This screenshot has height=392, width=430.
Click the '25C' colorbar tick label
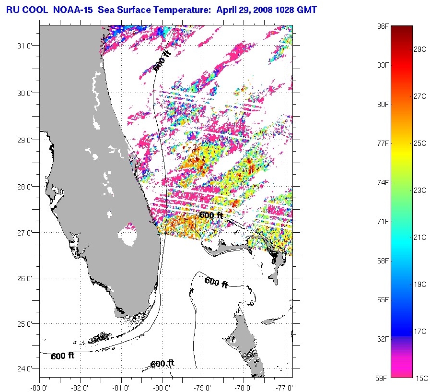click(420, 143)
